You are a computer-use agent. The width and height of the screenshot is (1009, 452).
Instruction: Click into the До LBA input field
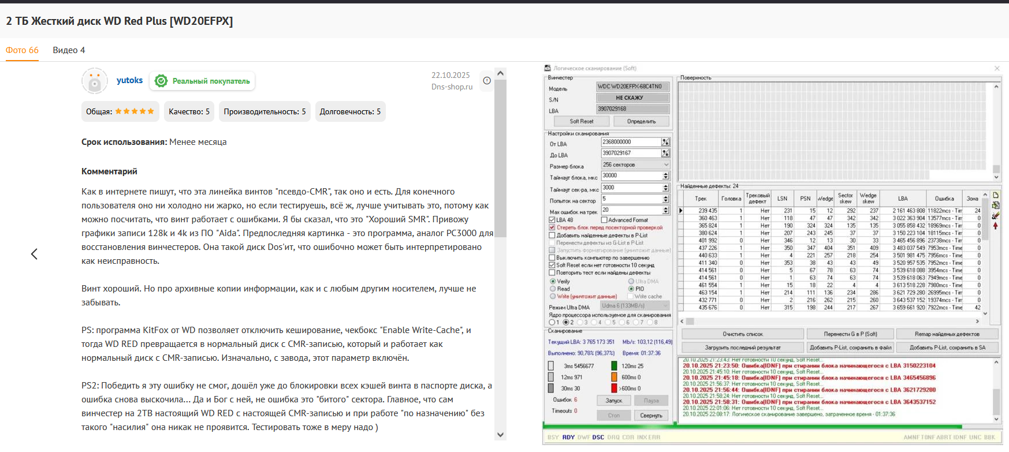[631, 153]
